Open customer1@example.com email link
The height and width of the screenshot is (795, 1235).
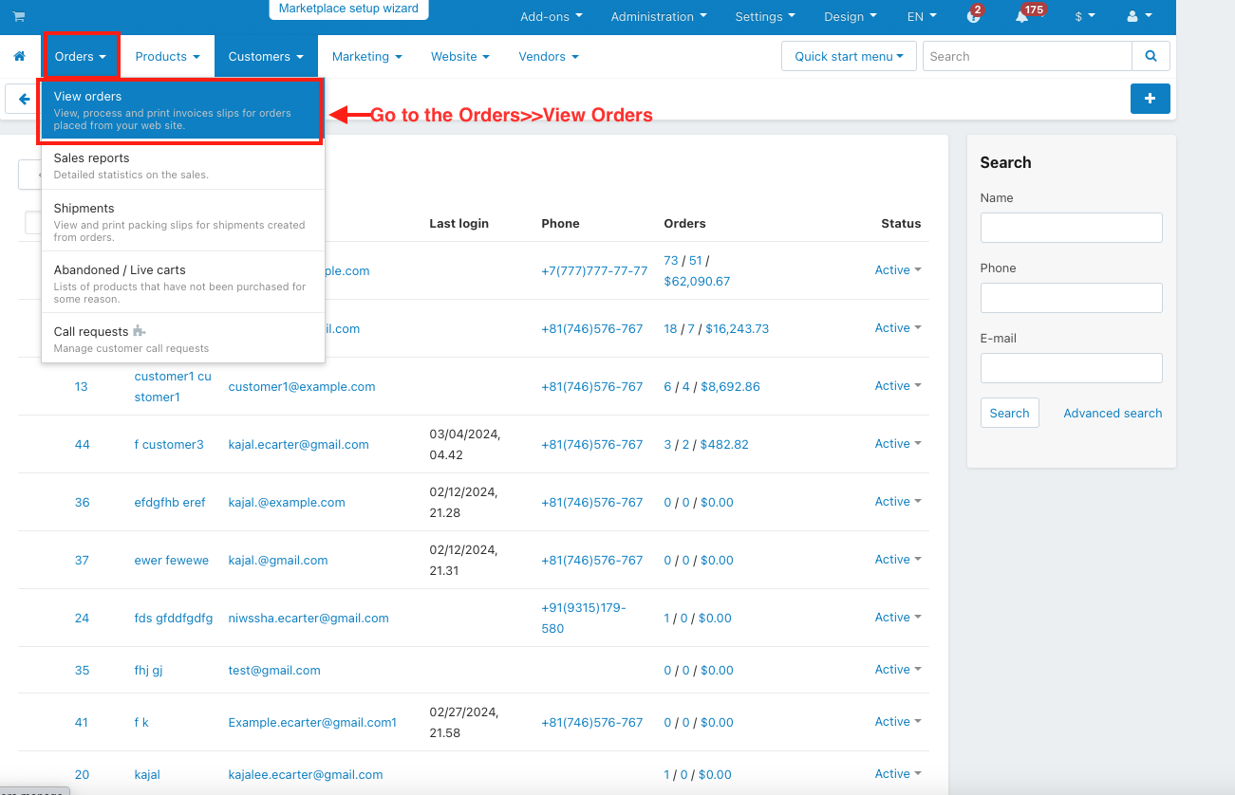[302, 387]
